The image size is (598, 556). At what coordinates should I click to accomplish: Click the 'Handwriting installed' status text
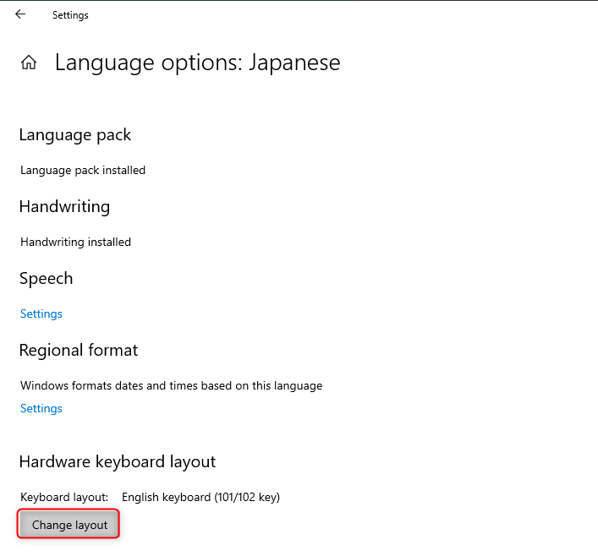click(x=75, y=242)
